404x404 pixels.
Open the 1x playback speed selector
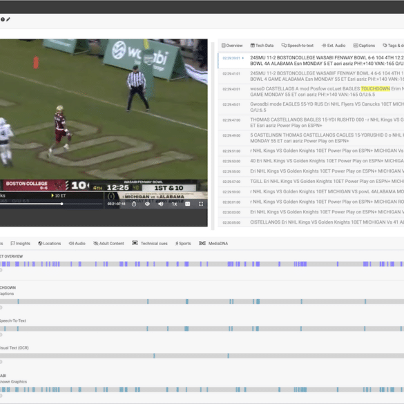pyautogui.click(x=175, y=204)
